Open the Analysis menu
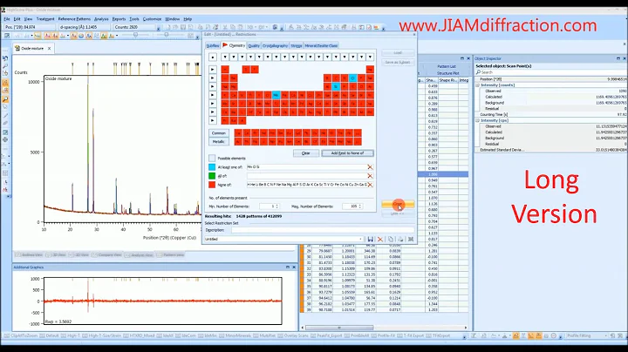The image size is (628, 352). tap(101, 19)
